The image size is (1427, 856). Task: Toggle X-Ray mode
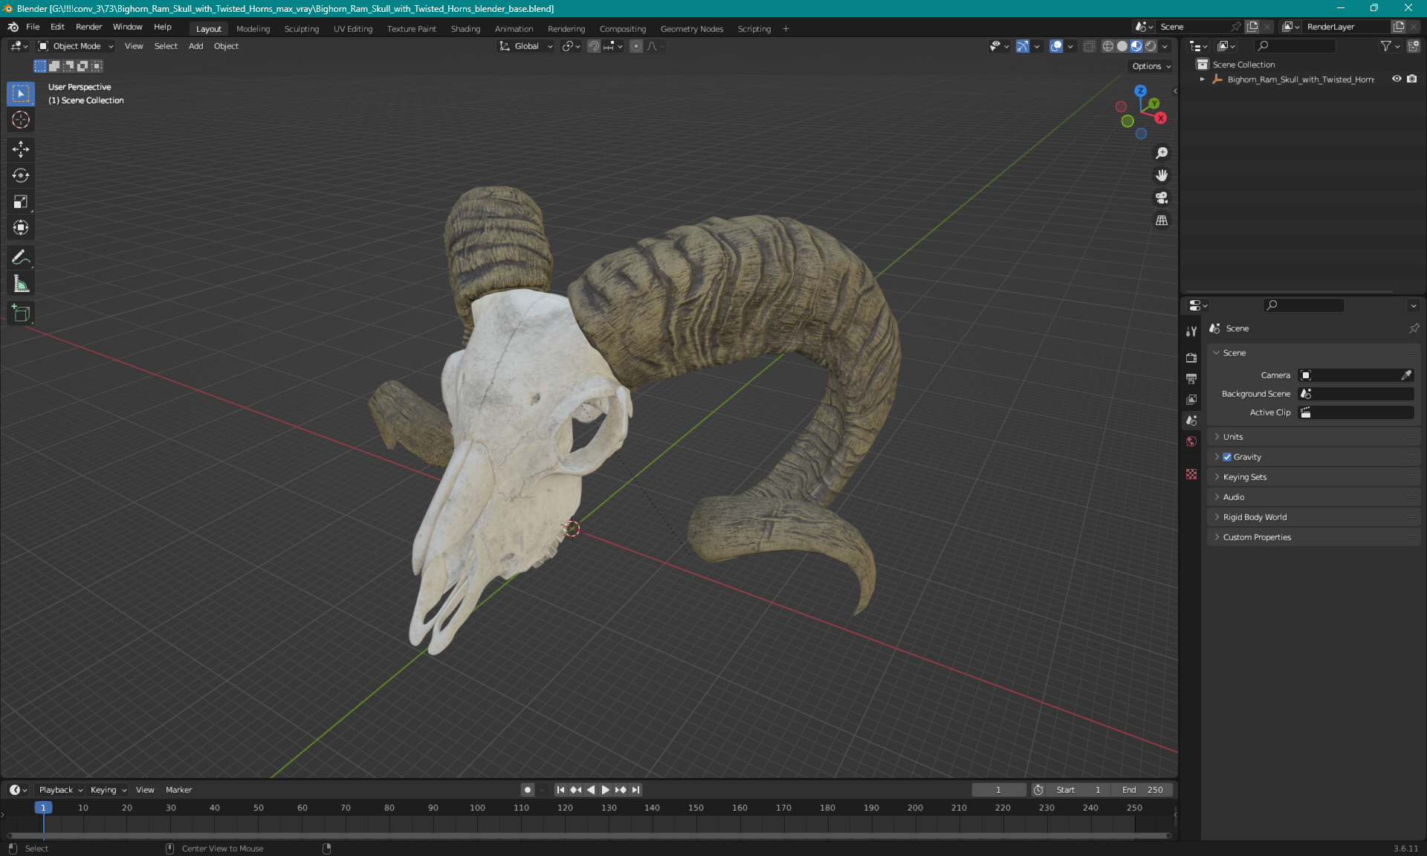pyautogui.click(x=1089, y=46)
